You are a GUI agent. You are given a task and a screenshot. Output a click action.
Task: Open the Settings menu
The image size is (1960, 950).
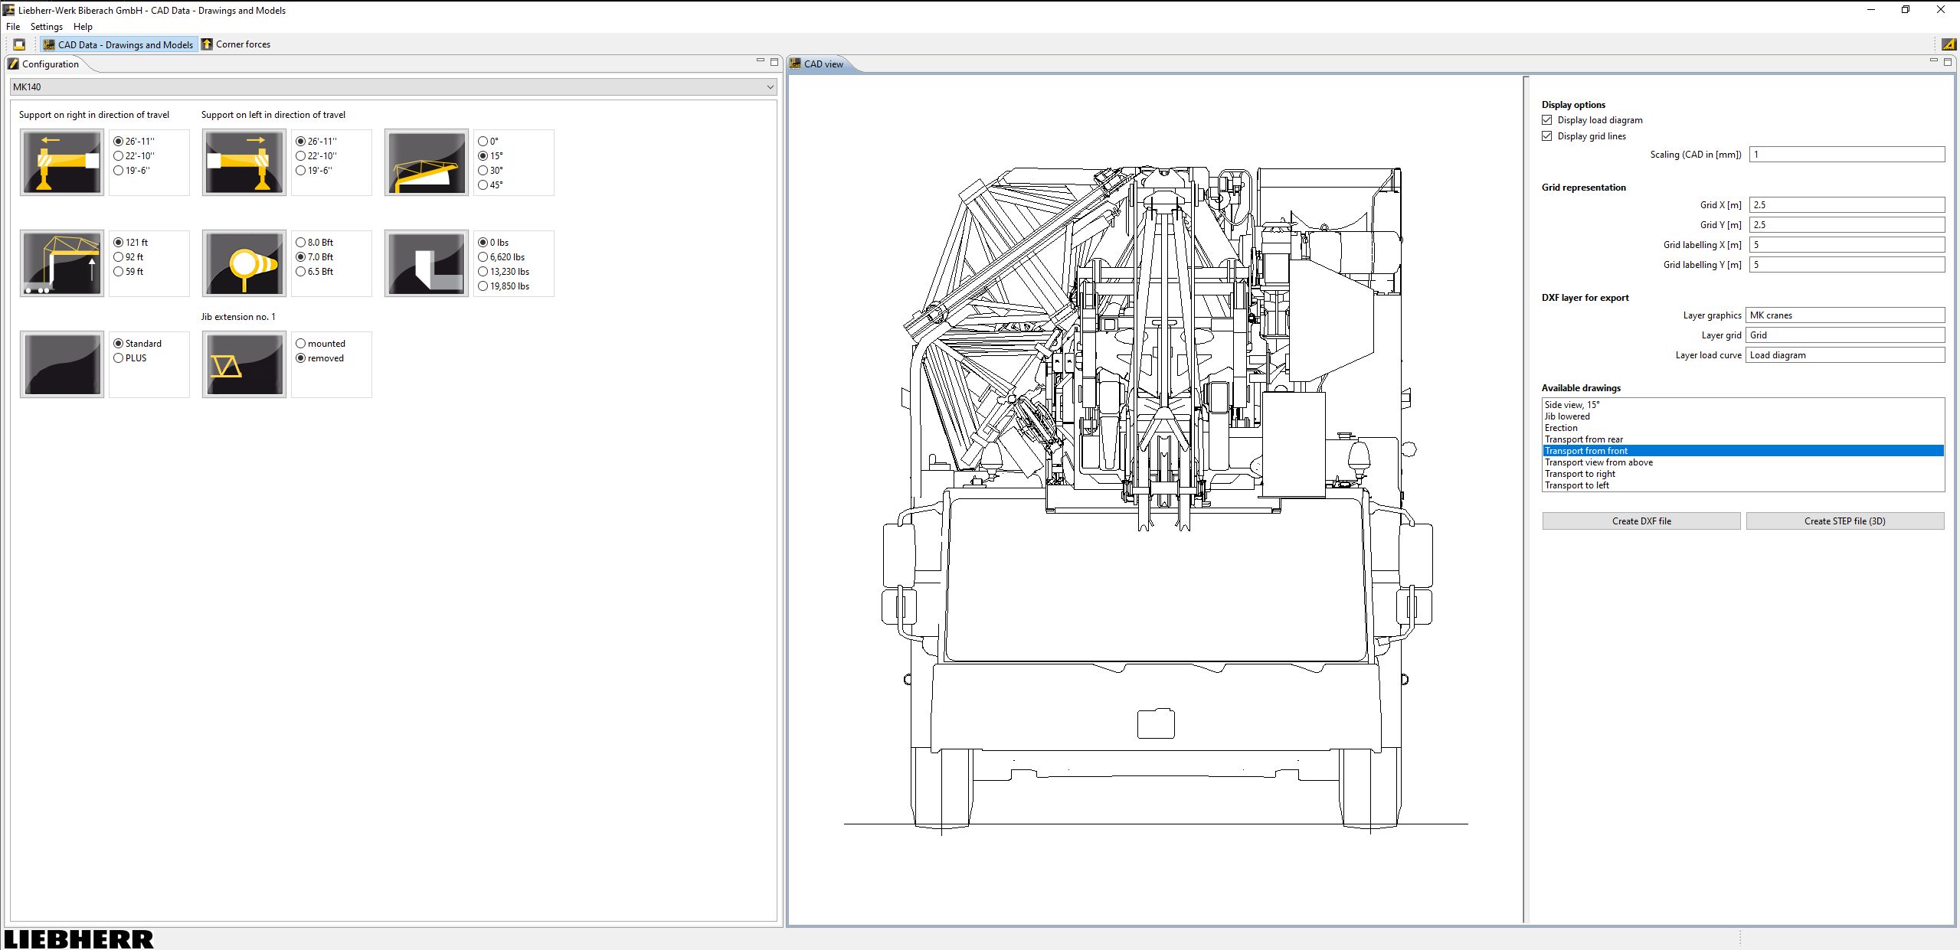(46, 26)
